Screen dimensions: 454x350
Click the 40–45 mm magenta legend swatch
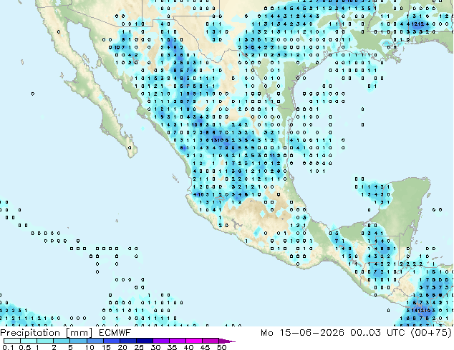pos(194,341)
